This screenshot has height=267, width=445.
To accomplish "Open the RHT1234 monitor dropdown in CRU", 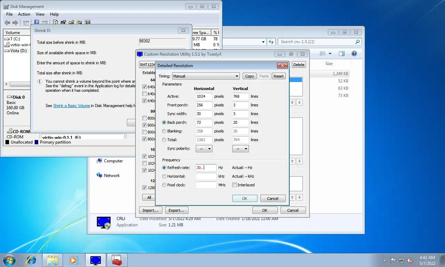I will 147,65.
